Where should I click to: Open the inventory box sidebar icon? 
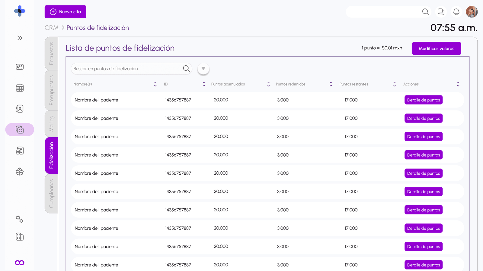click(20, 172)
